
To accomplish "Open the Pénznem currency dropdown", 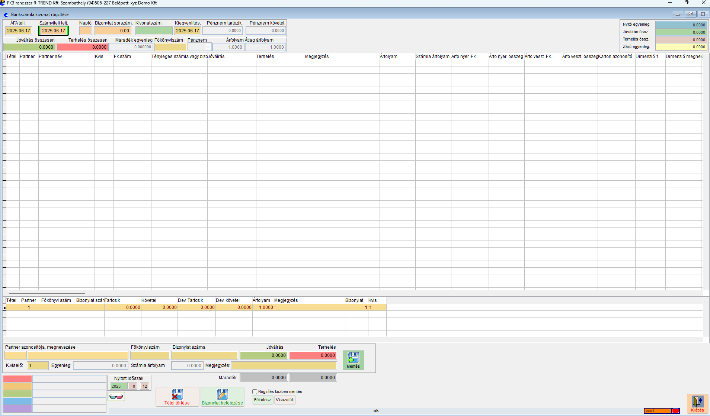I will point(208,47).
